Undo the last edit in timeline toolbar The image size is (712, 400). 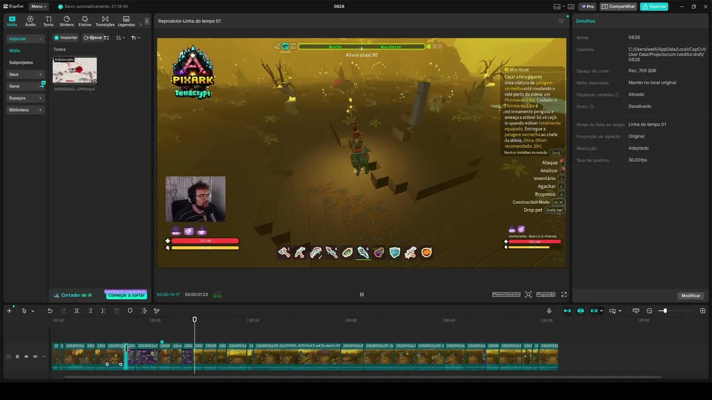click(50, 311)
